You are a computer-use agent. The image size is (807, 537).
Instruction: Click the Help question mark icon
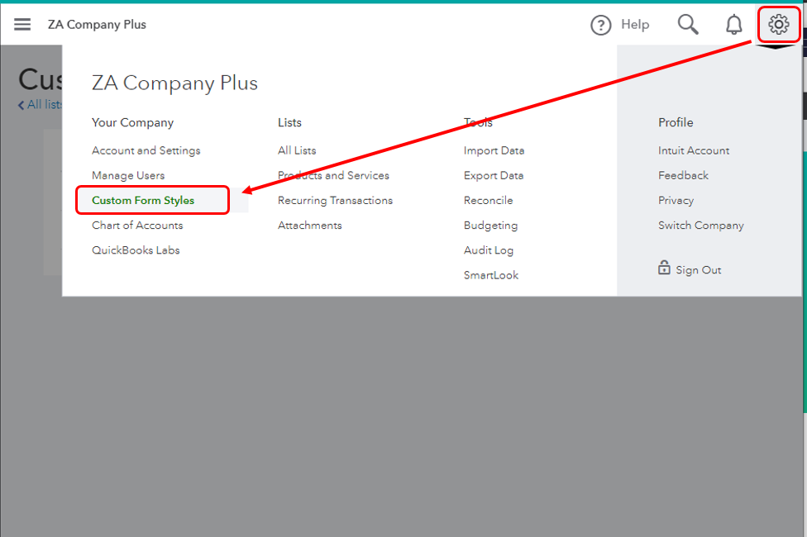(x=600, y=25)
